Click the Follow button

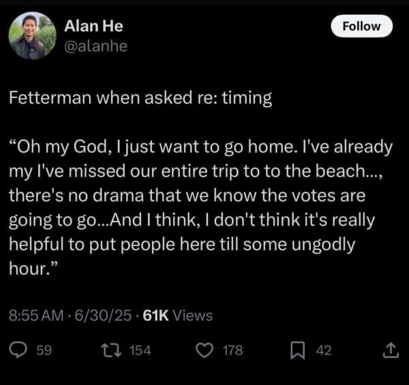361,26
